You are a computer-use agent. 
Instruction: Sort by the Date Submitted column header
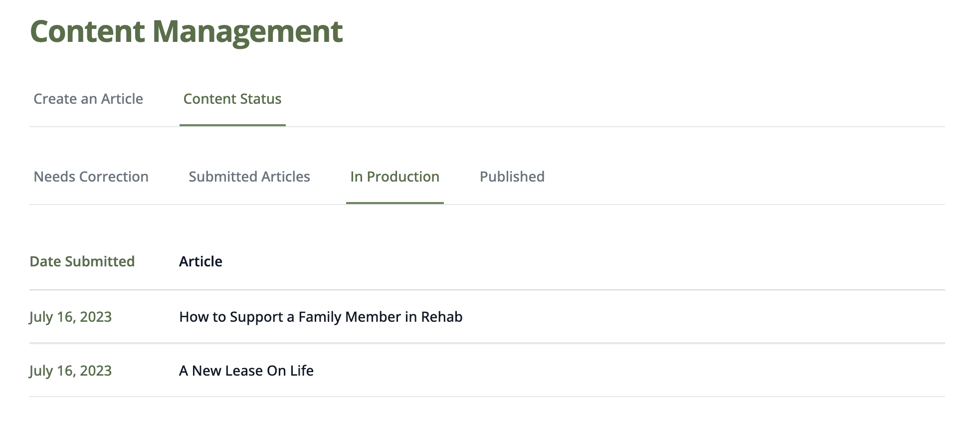point(82,261)
